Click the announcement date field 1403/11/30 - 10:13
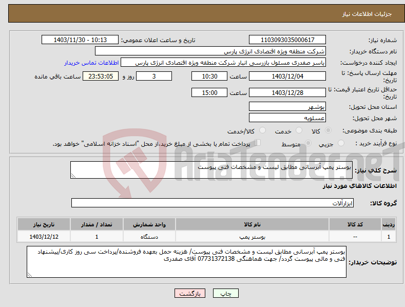This screenshot has width=405, height=307. 80,40
